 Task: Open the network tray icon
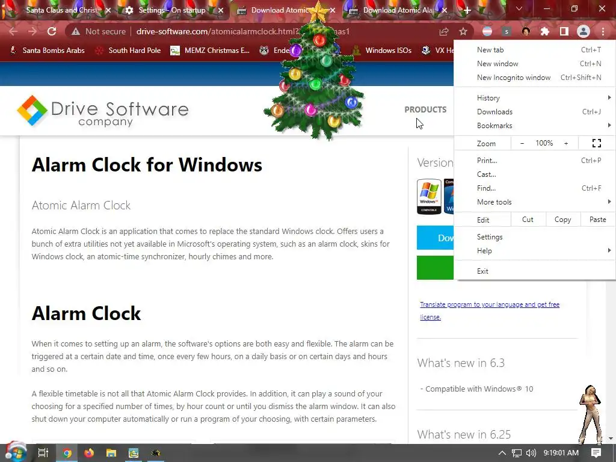[517, 453]
